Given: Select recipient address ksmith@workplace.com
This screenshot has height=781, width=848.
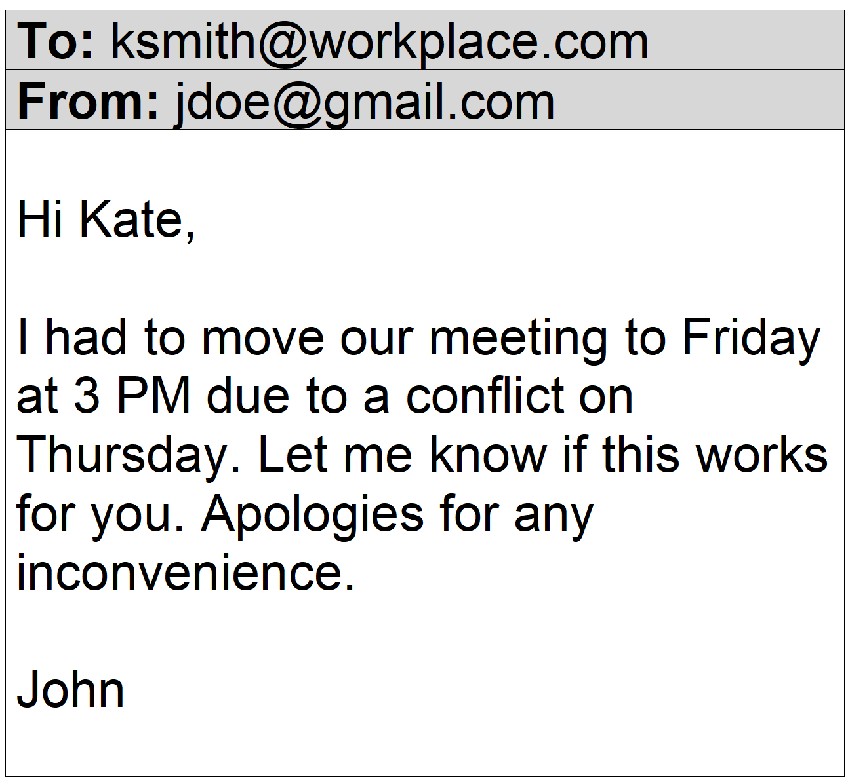Looking at the screenshot, I should [x=380, y=42].
